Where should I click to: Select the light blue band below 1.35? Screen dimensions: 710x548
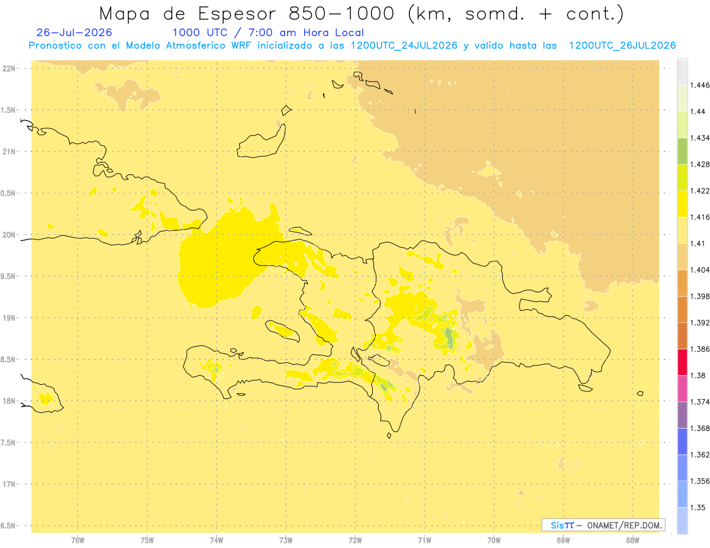click(x=682, y=520)
